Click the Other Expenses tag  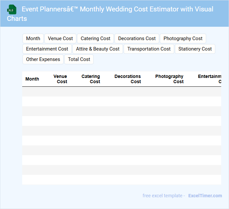point(43,59)
